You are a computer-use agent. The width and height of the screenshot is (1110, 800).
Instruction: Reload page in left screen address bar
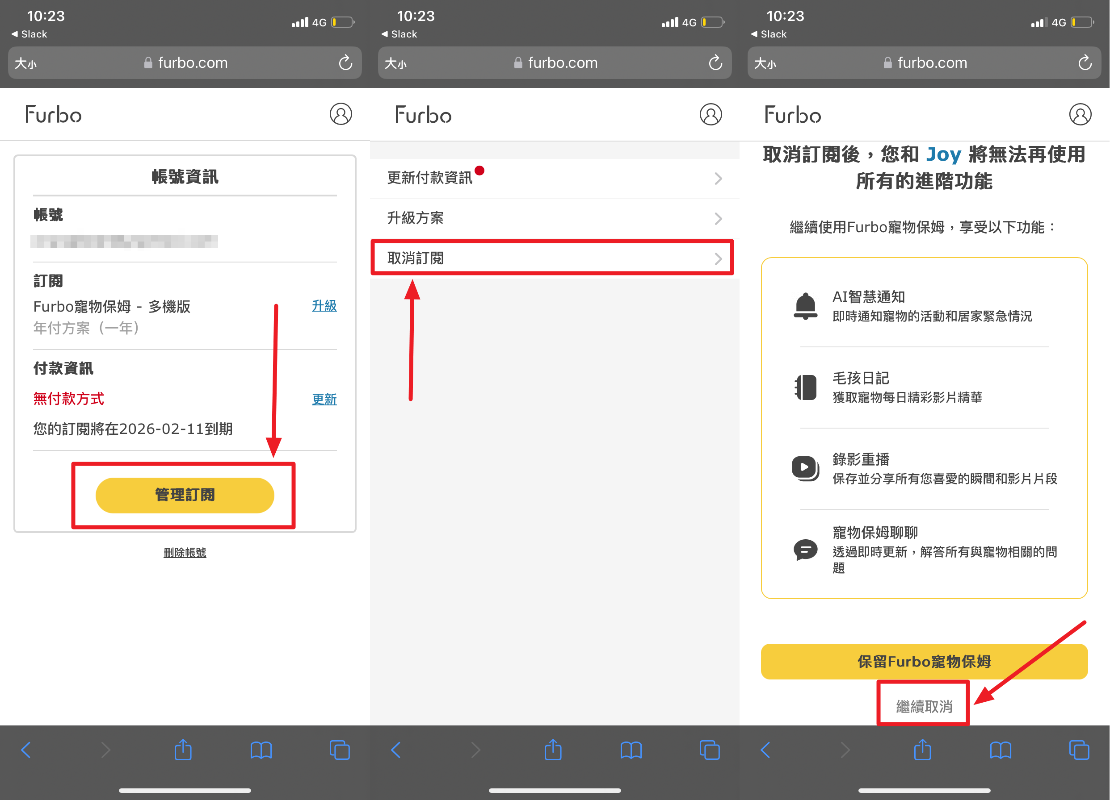click(x=345, y=62)
